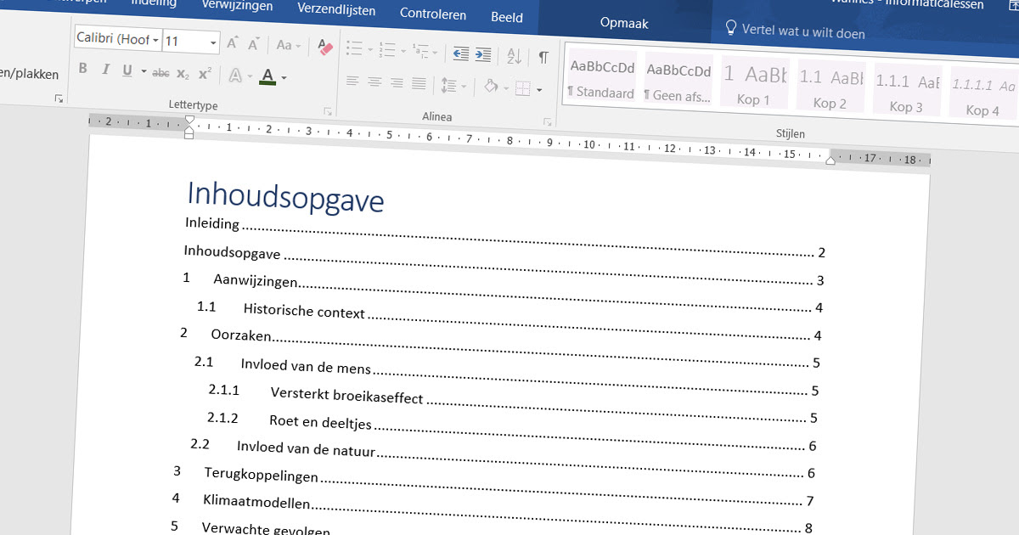Switch to the Verwijzingen tab

(237, 6)
